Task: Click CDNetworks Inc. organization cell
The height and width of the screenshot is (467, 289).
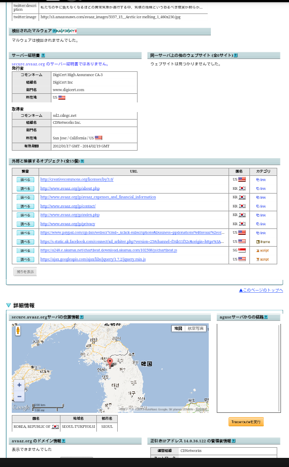Action: point(94,123)
